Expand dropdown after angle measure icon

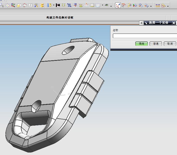click(168, 6)
